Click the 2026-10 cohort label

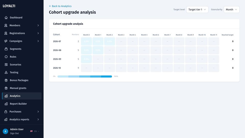(57, 68)
